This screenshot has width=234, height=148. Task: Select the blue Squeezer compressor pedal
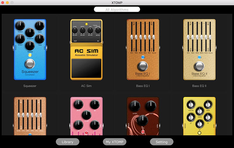pos(30,49)
